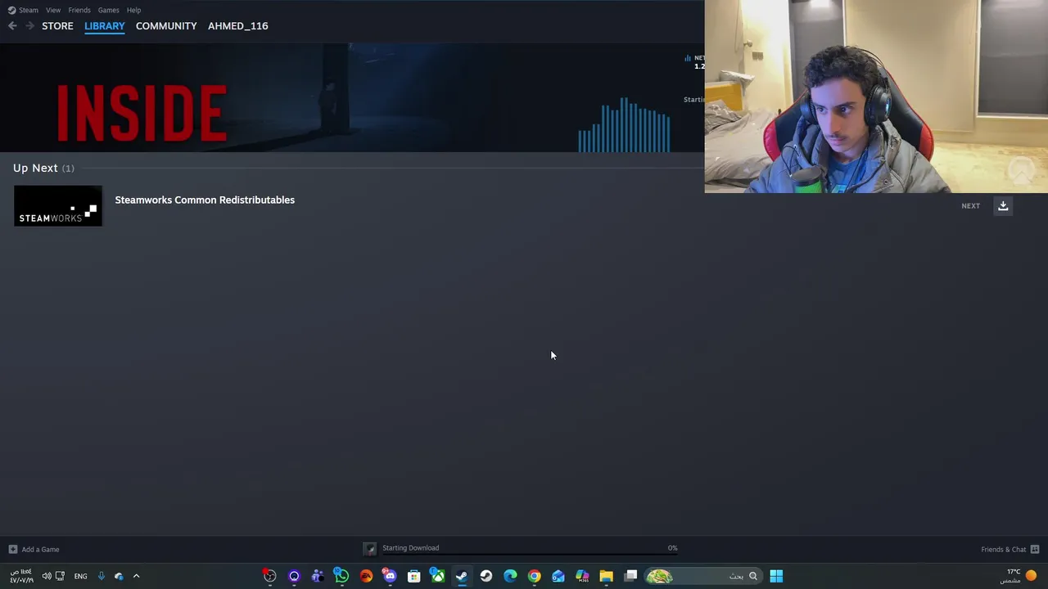
Task: Click the taskbar search box
Action: pyautogui.click(x=704, y=576)
